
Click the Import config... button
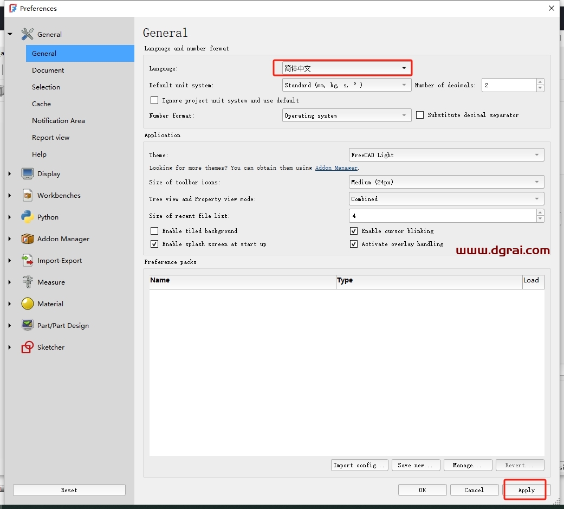click(x=359, y=465)
